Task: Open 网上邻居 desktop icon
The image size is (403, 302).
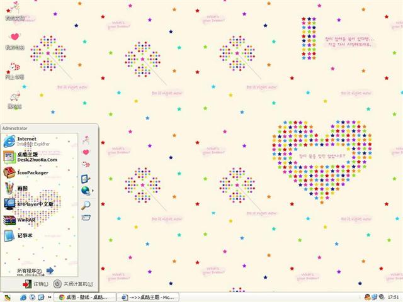Action: [15, 71]
